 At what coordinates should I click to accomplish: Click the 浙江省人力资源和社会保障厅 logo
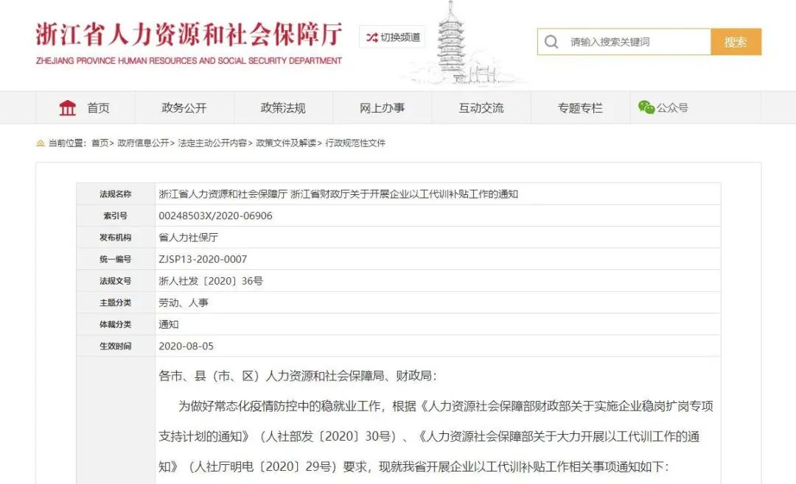click(189, 42)
